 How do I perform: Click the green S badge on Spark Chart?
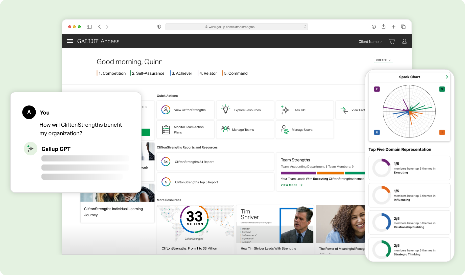[x=442, y=89]
